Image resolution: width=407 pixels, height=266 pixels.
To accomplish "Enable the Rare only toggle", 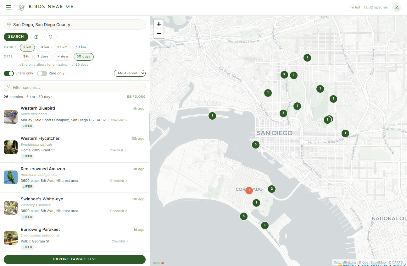I will tap(42, 73).
